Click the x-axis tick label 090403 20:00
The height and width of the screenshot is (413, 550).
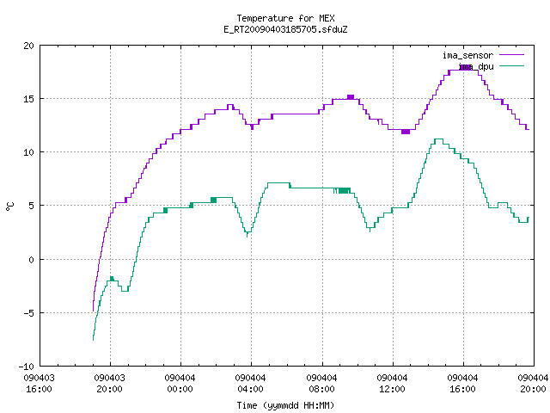coord(110,384)
